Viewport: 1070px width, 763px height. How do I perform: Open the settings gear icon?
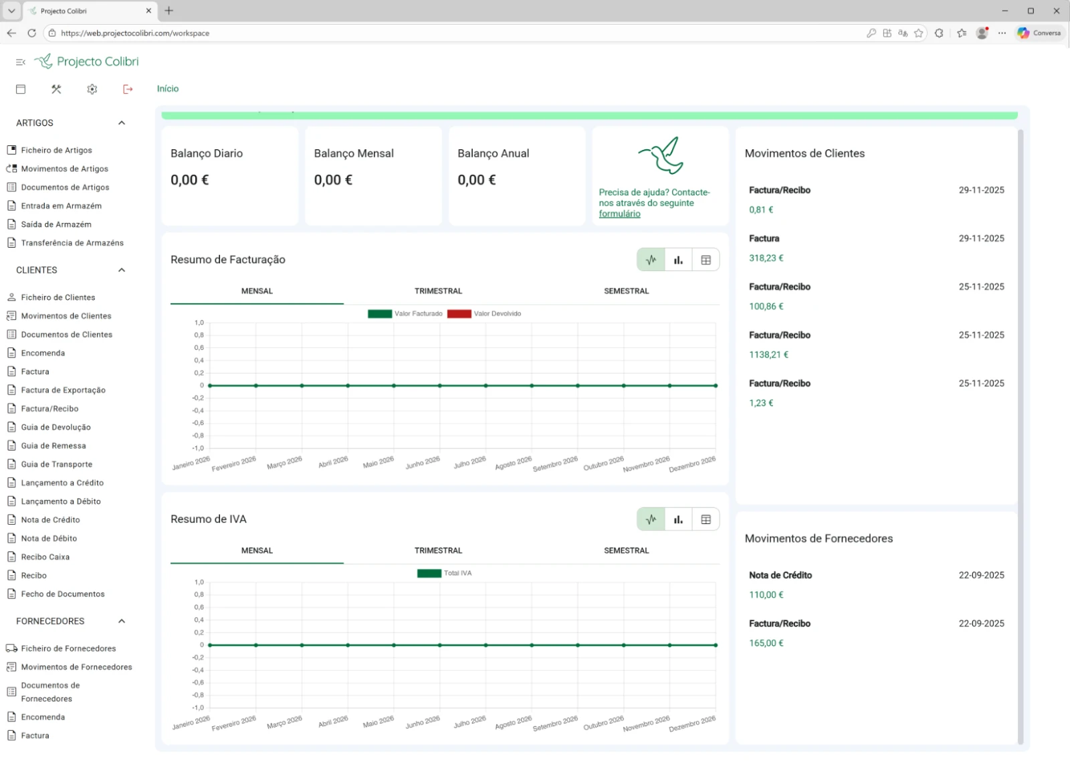[92, 89]
